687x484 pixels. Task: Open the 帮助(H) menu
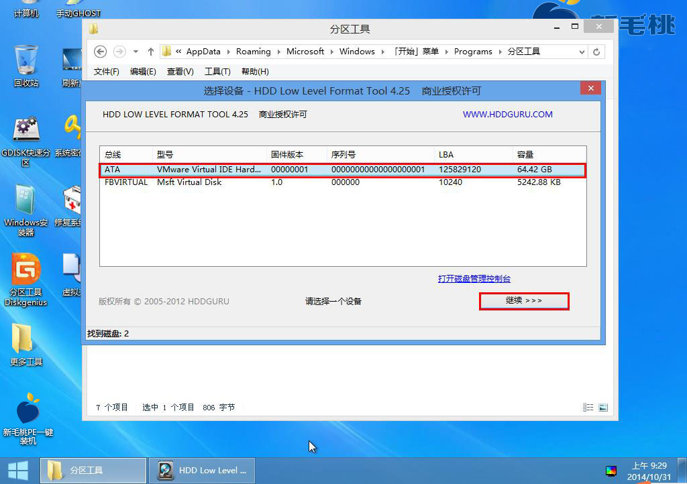pos(255,71)
